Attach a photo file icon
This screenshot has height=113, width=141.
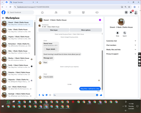[x=43, y=95]
